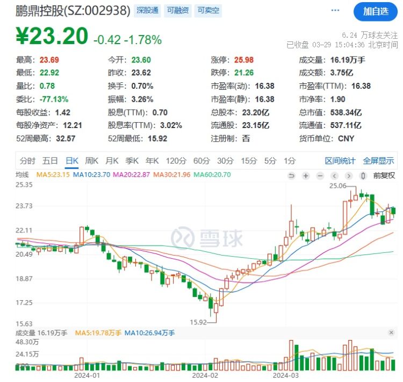Switch to the 季K chart tab
The image size is (403, 382).
tap(132, 161)
